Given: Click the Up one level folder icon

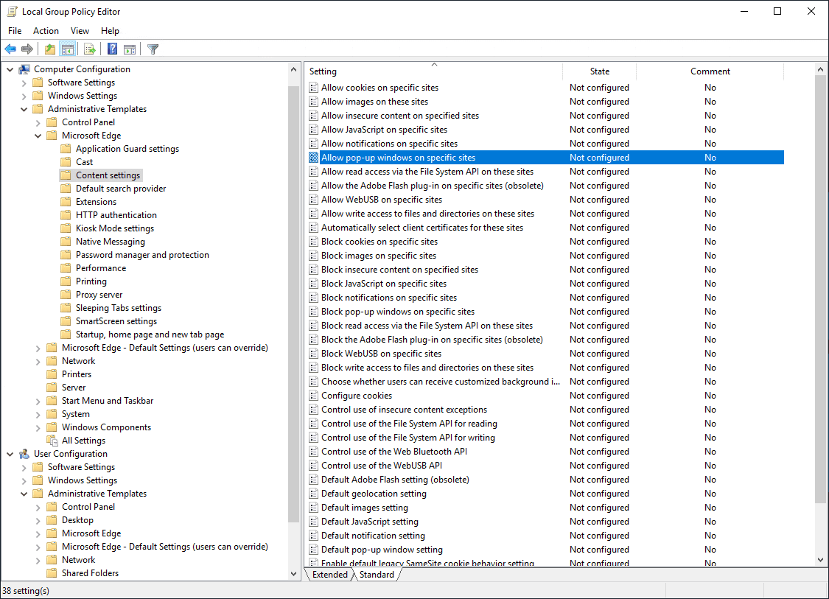Looking at the screenshot, I should point(49,49).
